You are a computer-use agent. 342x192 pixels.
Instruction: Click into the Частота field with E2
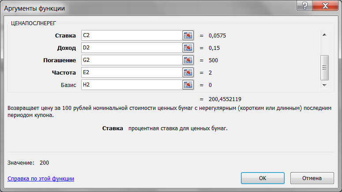tap(132, 72)
